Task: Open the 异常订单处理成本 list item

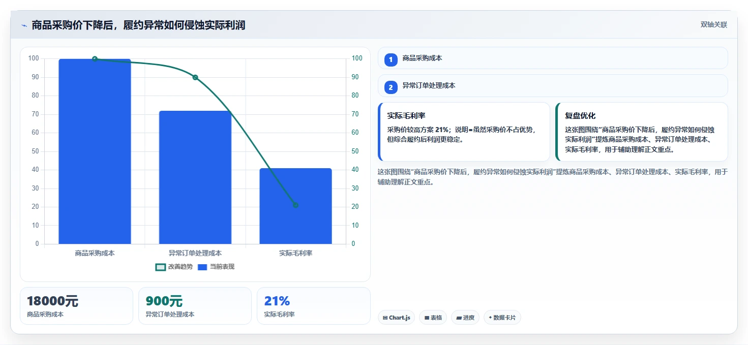Action: click(553, 85)
